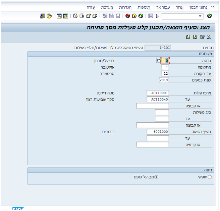The image size is (220, 211).
Task: Open the נתוני תכנון menu
Action: pos(199,7)
